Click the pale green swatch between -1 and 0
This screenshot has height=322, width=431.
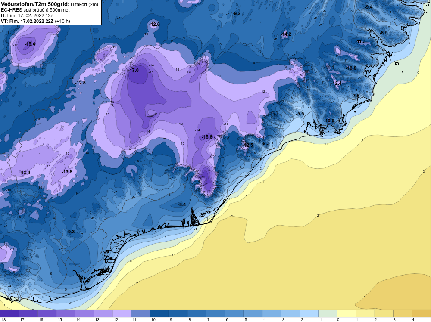pyautogui.click(x=328, y=313)
